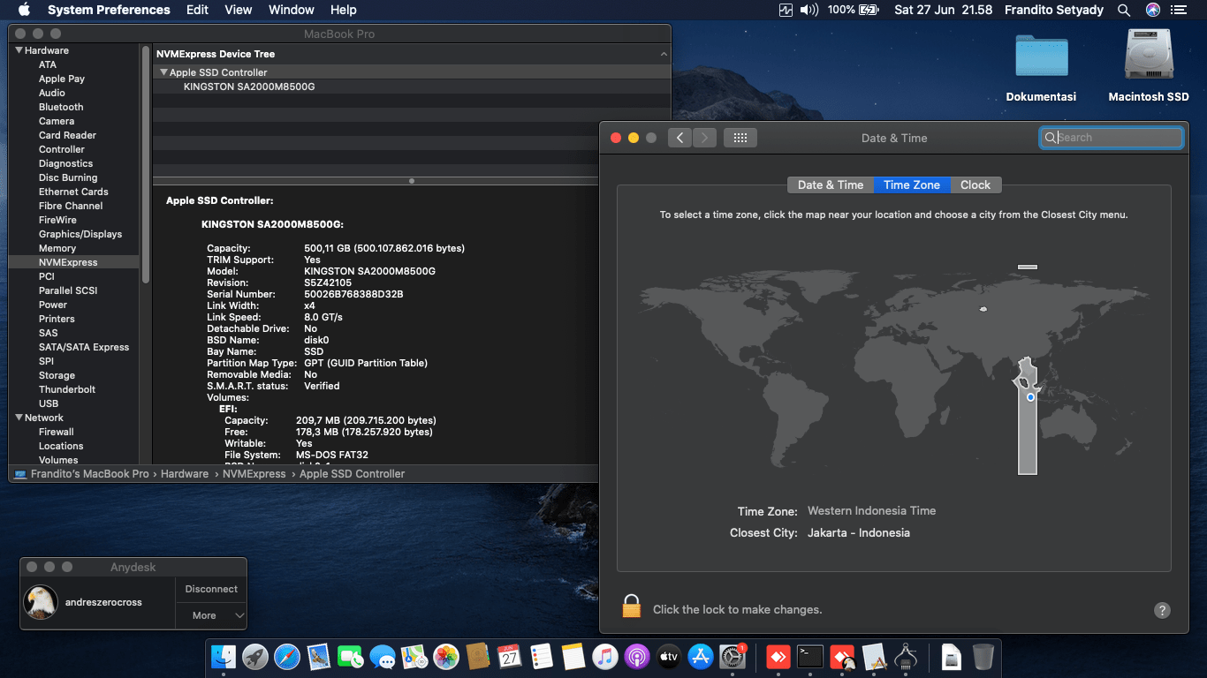This screenshot has width=1207, height=678.
Task: Collapse the Network section triangle
Action: [x=19, y=418]
